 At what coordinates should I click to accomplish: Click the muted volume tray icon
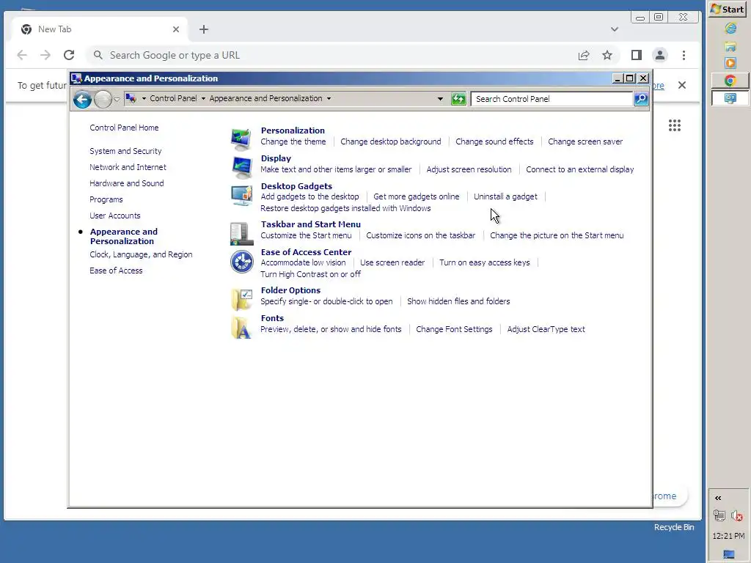pos(737,516)
